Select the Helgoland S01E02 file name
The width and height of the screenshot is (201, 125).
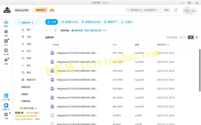(x=77, y=71)
